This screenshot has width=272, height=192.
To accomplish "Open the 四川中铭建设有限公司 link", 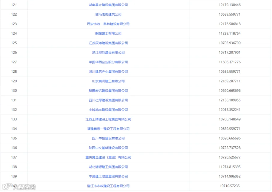I will [108, 138].
